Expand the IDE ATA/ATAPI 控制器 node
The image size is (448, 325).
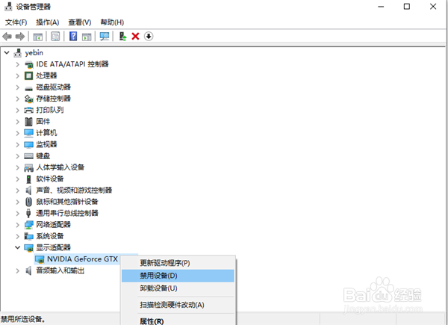point(18,64)
